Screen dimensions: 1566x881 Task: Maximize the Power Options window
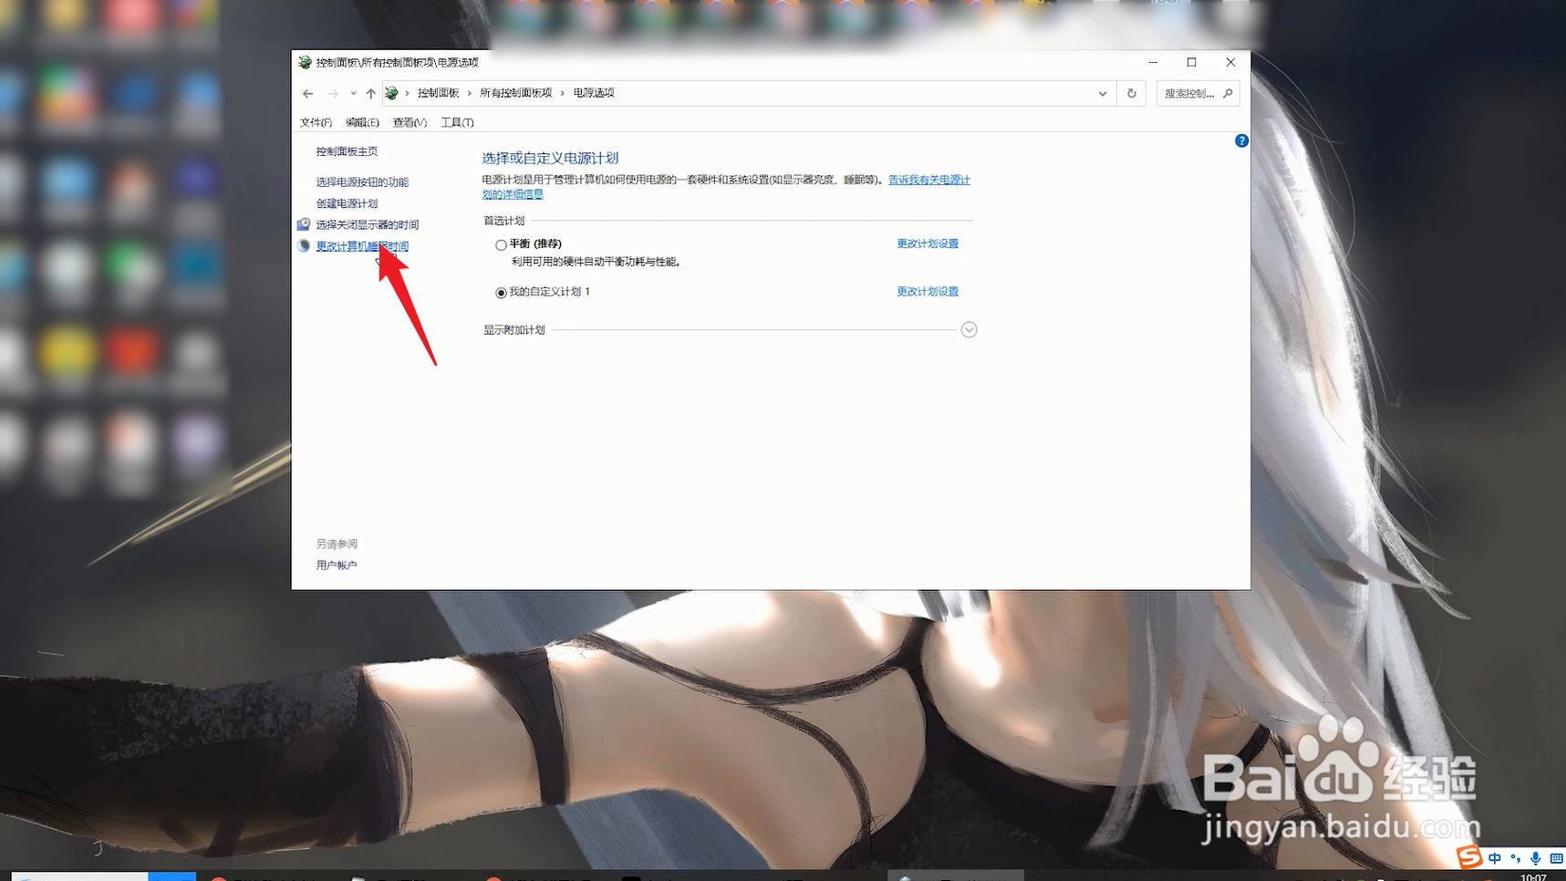1191,62
